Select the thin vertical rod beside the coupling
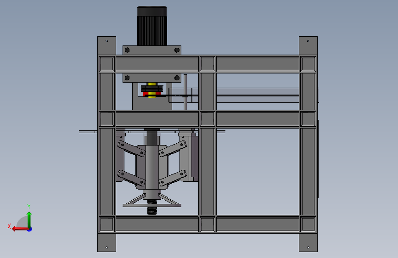Screen dimensions: 398x258 (185, 92)
